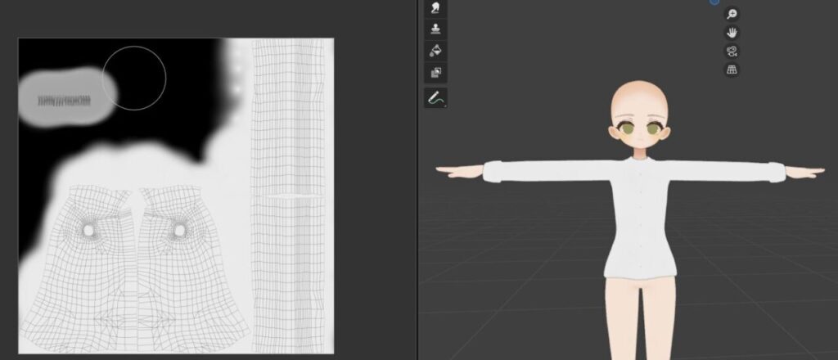Activate the Fill bucket tool
The width and height of the screenshot is (838, 360).
click(x=435, y=51)
